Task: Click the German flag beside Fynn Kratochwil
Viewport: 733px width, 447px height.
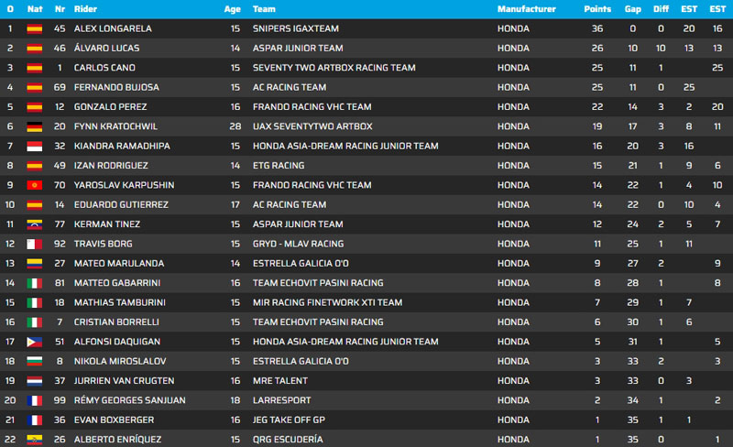Action: click(x=35, y=126)
